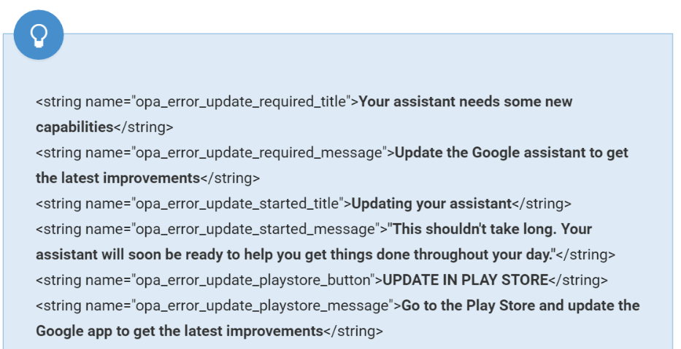This screenshot has width=681, height=349.
Task: Click the bold text "the latest improvements"
Action: coord(118,178)
